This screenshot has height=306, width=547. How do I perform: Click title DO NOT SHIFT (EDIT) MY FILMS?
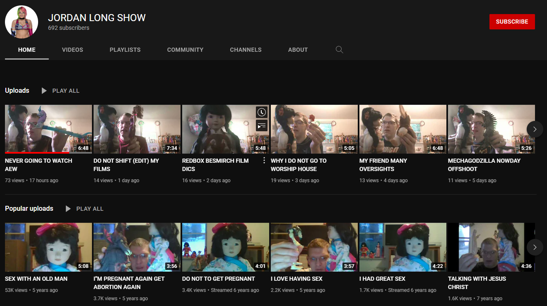point(126,165)
